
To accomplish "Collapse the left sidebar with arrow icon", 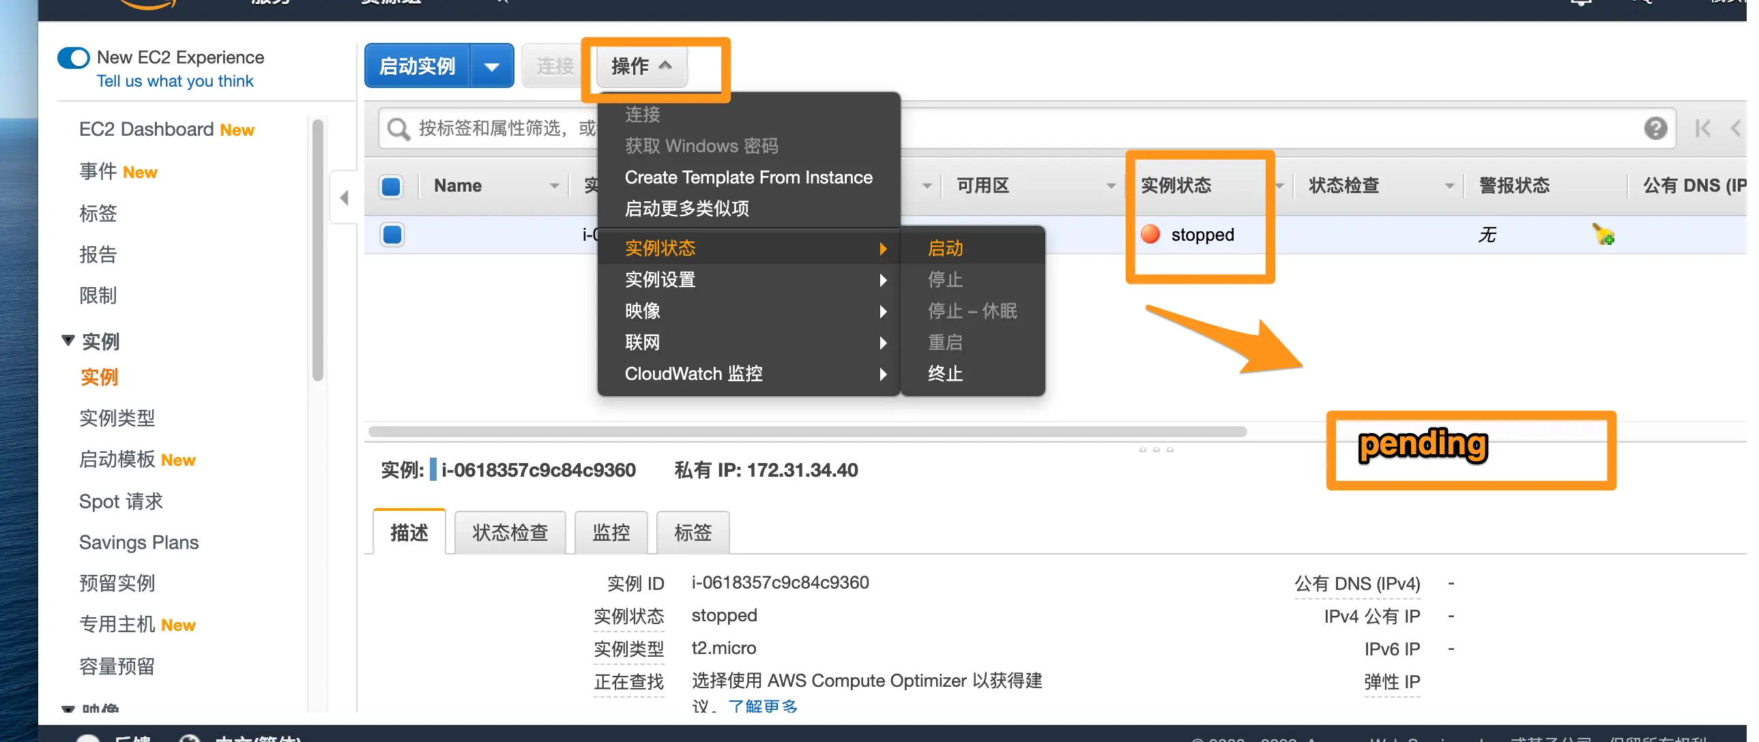I will pyautogui.click(x=344, y=198).
